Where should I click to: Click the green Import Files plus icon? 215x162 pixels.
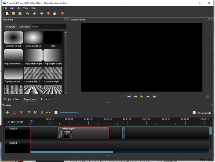[x=42, y=13]
